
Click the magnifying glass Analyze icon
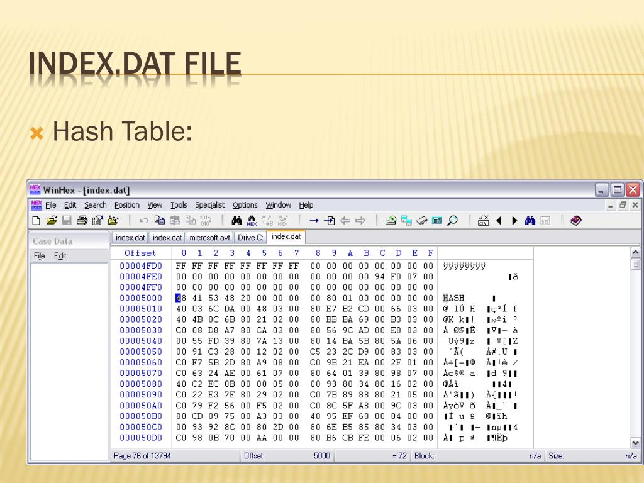[452, 221]
